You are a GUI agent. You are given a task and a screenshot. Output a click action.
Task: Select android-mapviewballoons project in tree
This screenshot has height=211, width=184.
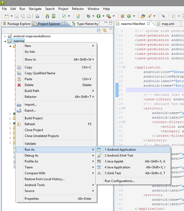point(32,36)
